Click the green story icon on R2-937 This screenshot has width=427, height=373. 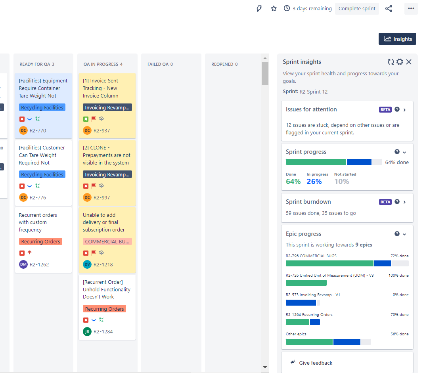(x=86, y=119)
